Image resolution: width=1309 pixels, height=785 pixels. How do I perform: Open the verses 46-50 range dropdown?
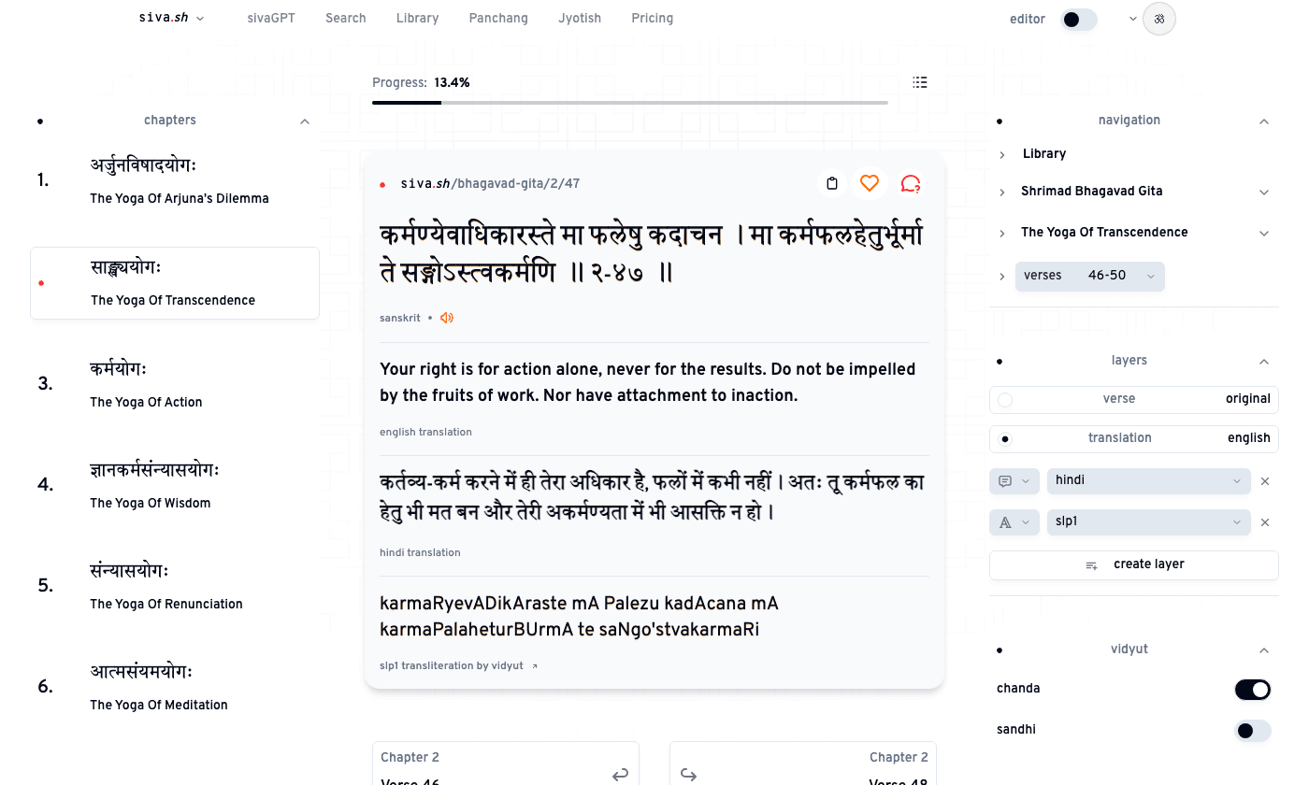[x=1090, y=276]
